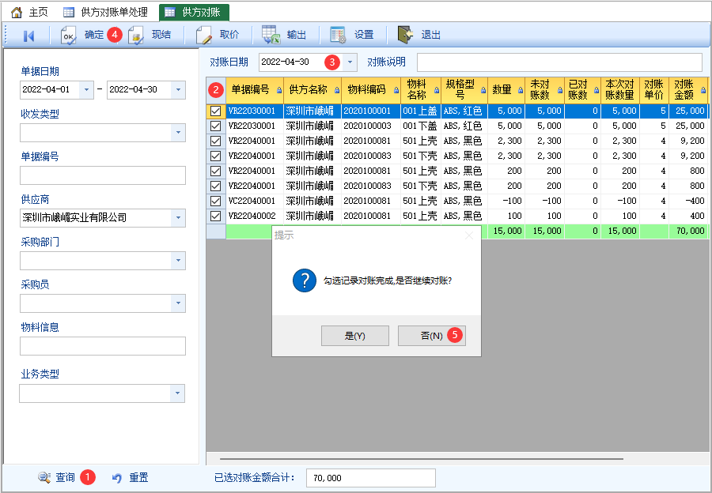The width and height of the screenshot is (712, 493).
Task: Click the 取价 toolbar label
Action: pyautogui.click(x=229, y=35)
